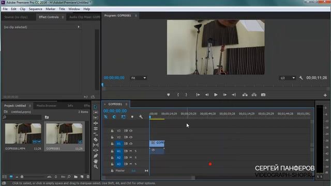
Task: Select the Hand tool
Action: pyautogui.click(x=95, y=161)
